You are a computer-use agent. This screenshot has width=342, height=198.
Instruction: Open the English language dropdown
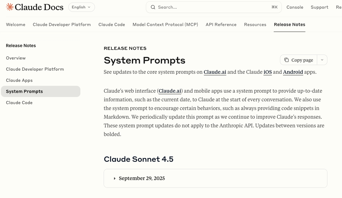pyautogui.click(x=82, y=7)
